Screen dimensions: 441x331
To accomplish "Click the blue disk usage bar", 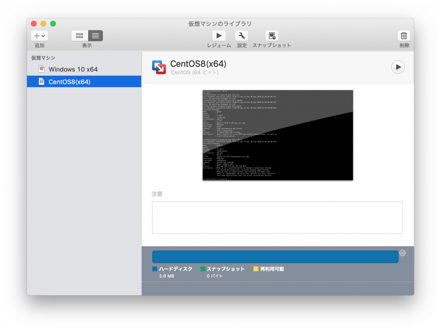I will click(275, 257).
